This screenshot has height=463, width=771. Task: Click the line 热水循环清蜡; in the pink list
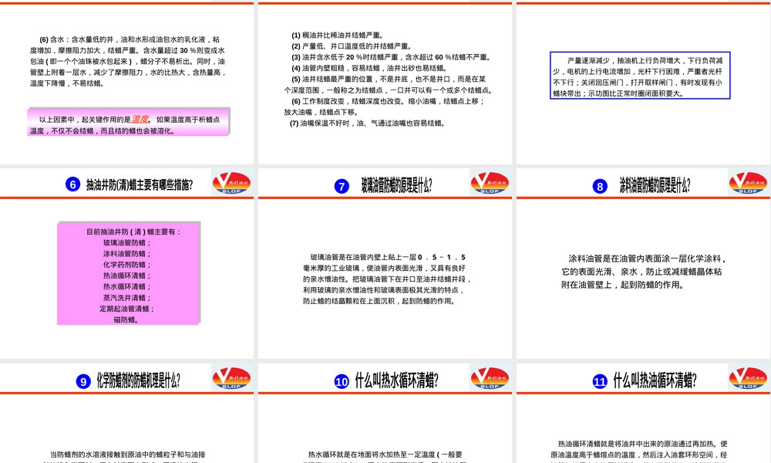tap(127, 286)
